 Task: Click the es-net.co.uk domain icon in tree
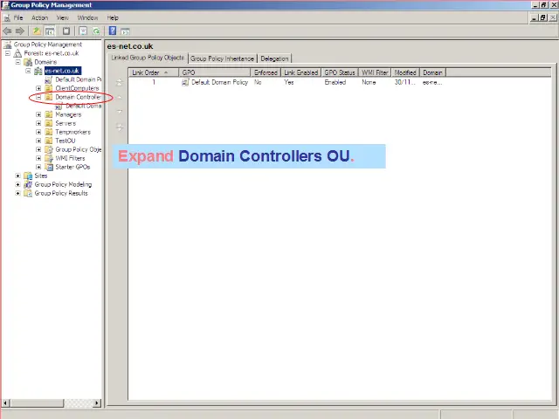pos(38,71)
